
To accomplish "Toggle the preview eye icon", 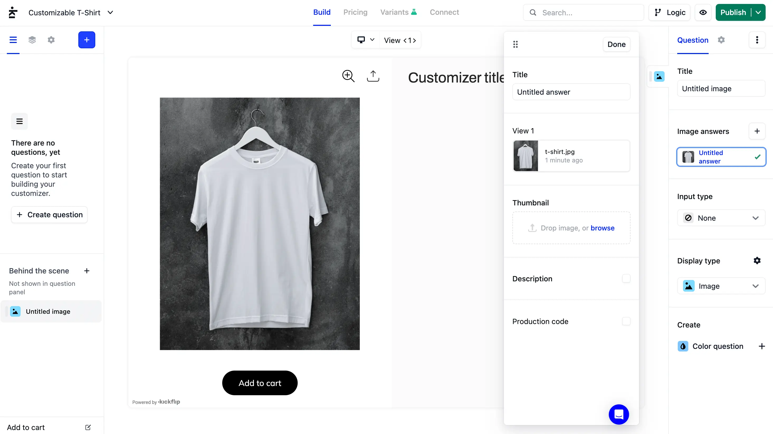I will [703, 13].
